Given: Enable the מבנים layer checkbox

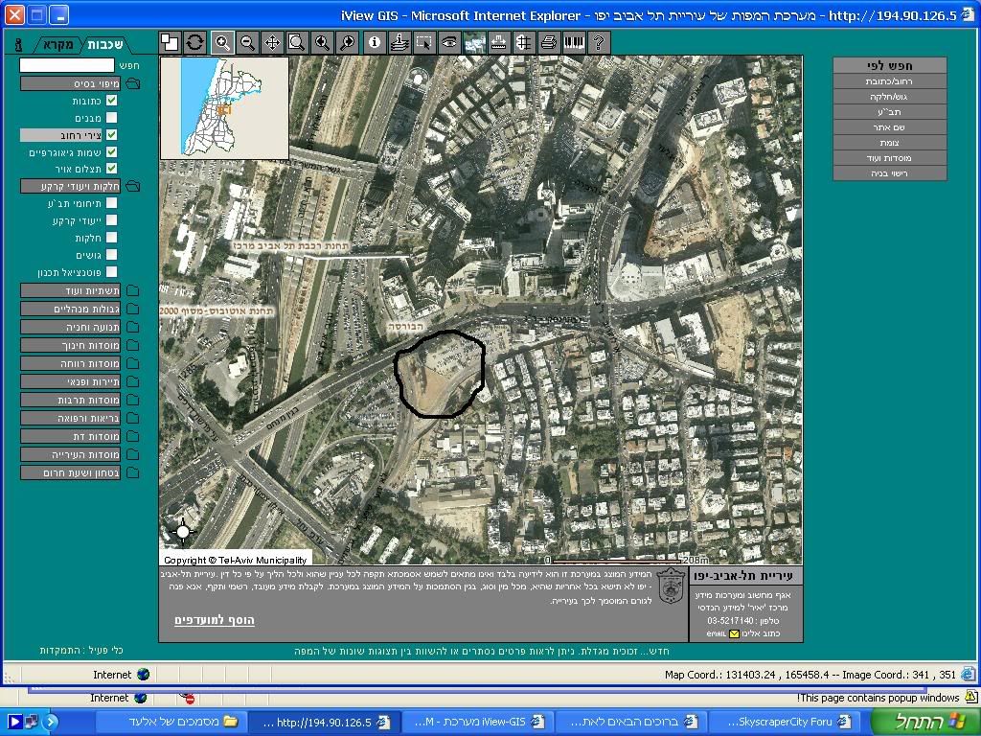Looking at the screenshot, I should pyautogui.click(x=111, y=118).
